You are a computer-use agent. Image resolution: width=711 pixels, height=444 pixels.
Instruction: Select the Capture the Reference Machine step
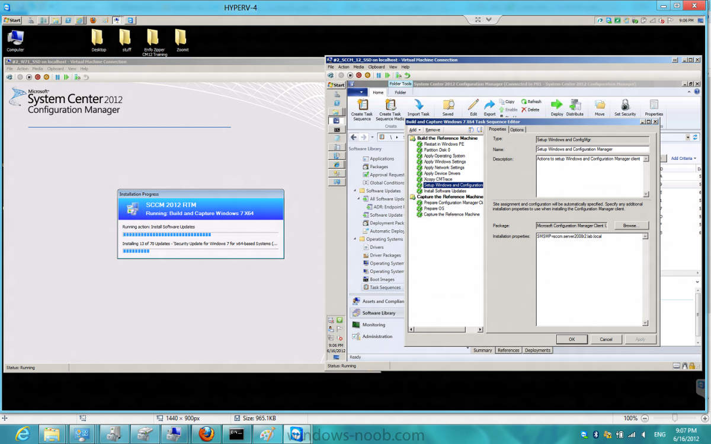tap(451, 214)
